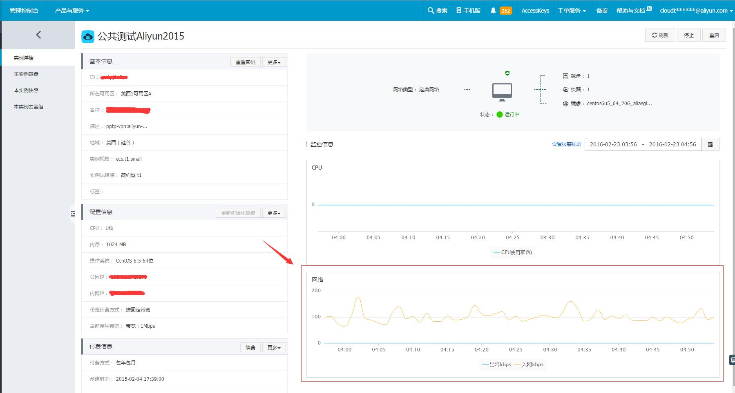Image resolution: width=735 pixels, height=393 pixels.
Task: Open 备案 menu item
Action: [x=602, y=11]
